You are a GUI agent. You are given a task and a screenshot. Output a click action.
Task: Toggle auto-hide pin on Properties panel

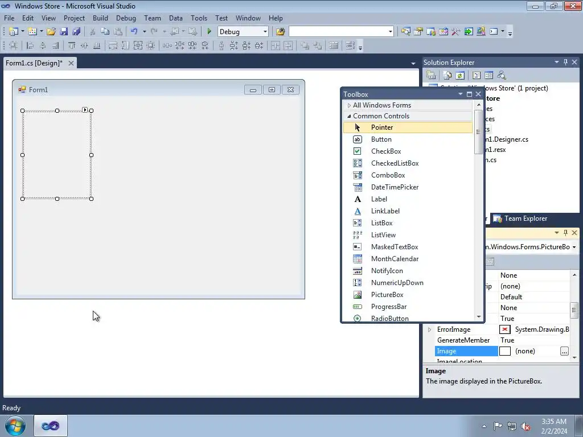565,233
